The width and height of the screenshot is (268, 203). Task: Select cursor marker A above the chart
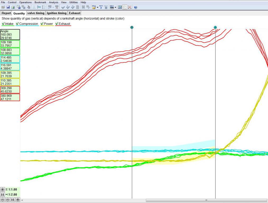pyautogui.click(x=215, y=27)
